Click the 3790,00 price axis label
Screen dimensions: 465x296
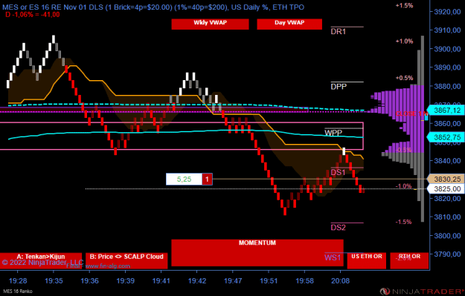447,254
